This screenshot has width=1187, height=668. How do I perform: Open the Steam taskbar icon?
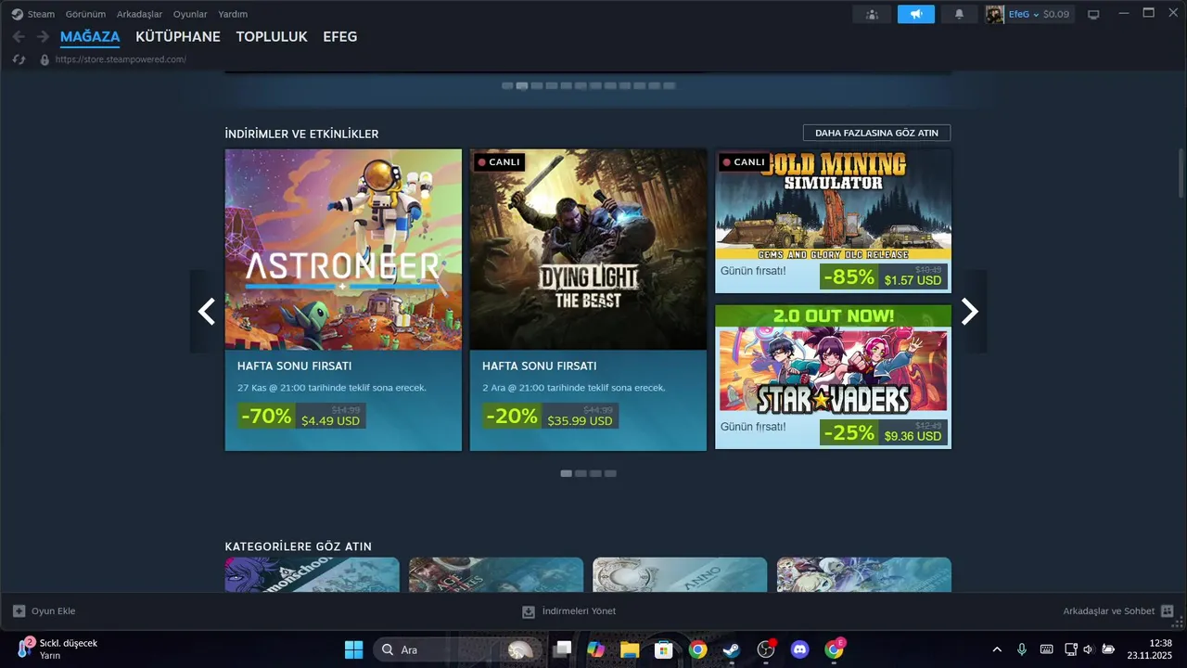click(732, 649)
